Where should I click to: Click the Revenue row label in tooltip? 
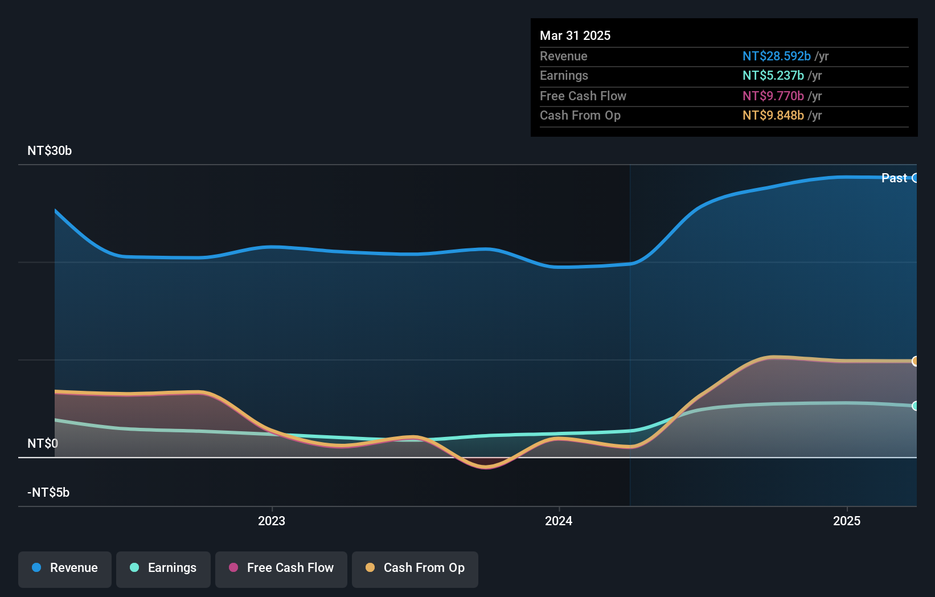click(564, 56)
